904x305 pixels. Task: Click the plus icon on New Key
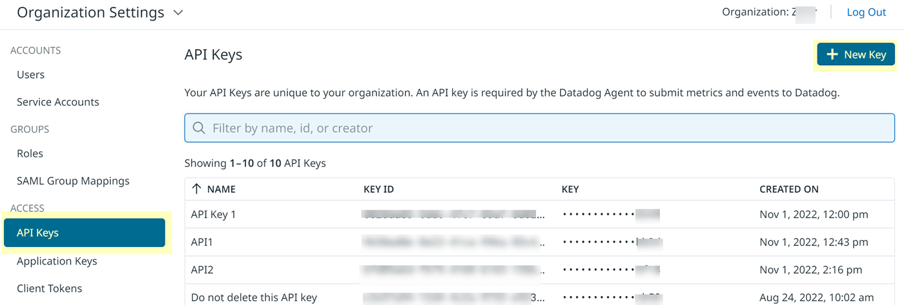tap(832, 55)
